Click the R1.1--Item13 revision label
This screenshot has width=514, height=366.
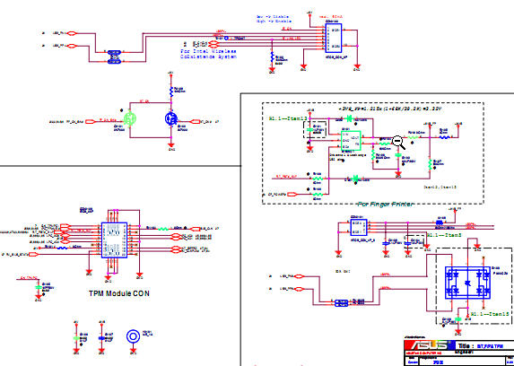click(x=287, y=118)
